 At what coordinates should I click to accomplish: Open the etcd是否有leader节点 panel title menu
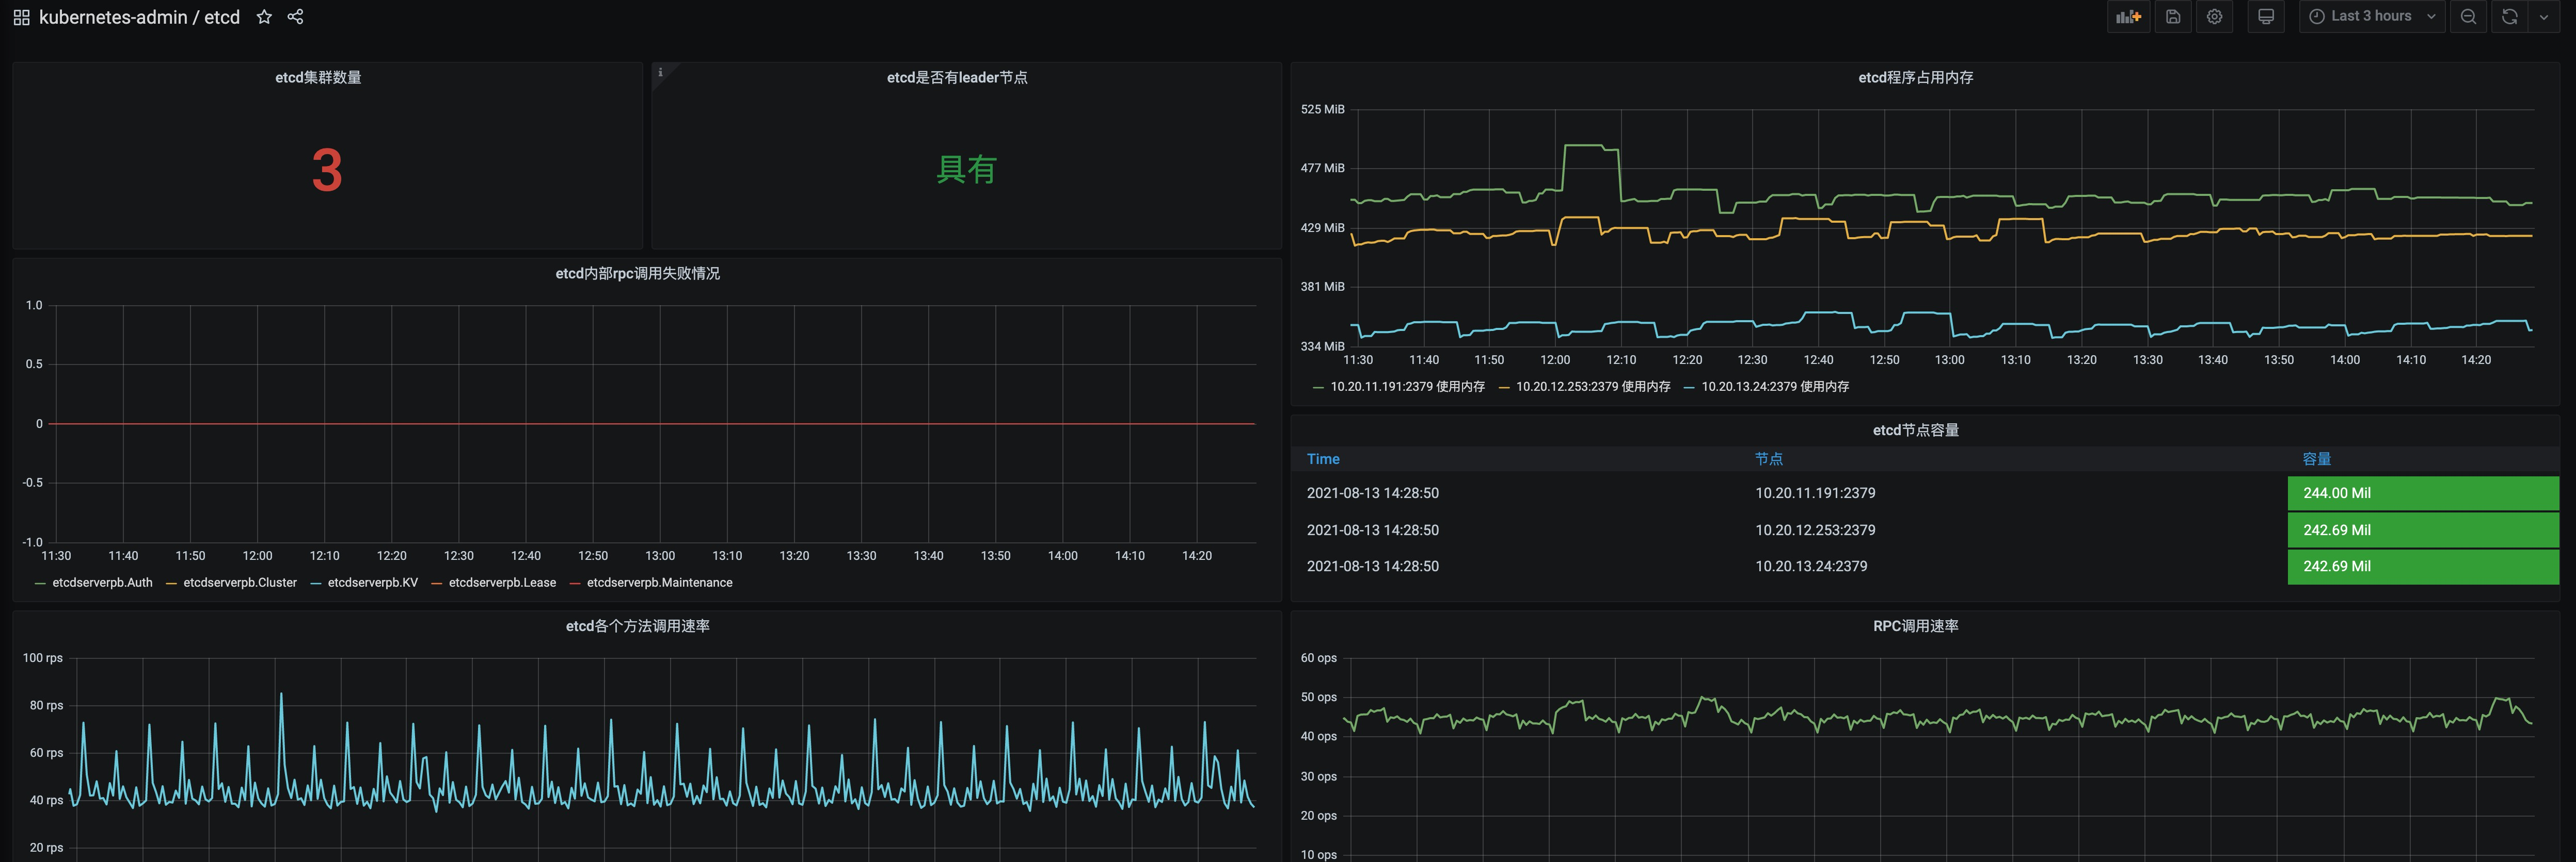click(957, 77)
